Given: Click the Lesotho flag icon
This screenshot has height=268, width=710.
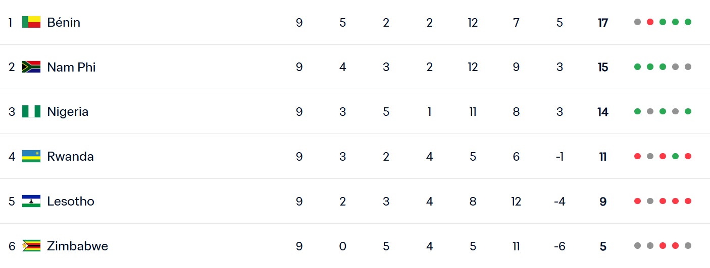Looking at the screenshot, I should tap(31, 201).
